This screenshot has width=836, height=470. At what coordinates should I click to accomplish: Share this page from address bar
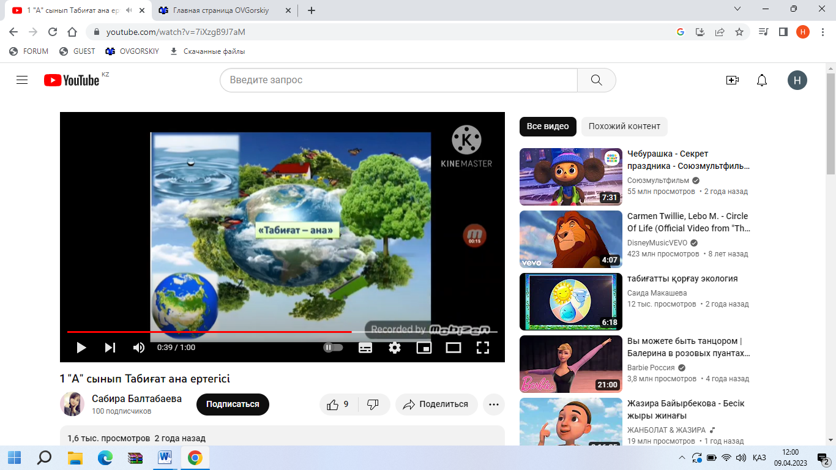[x=720, y=32]
